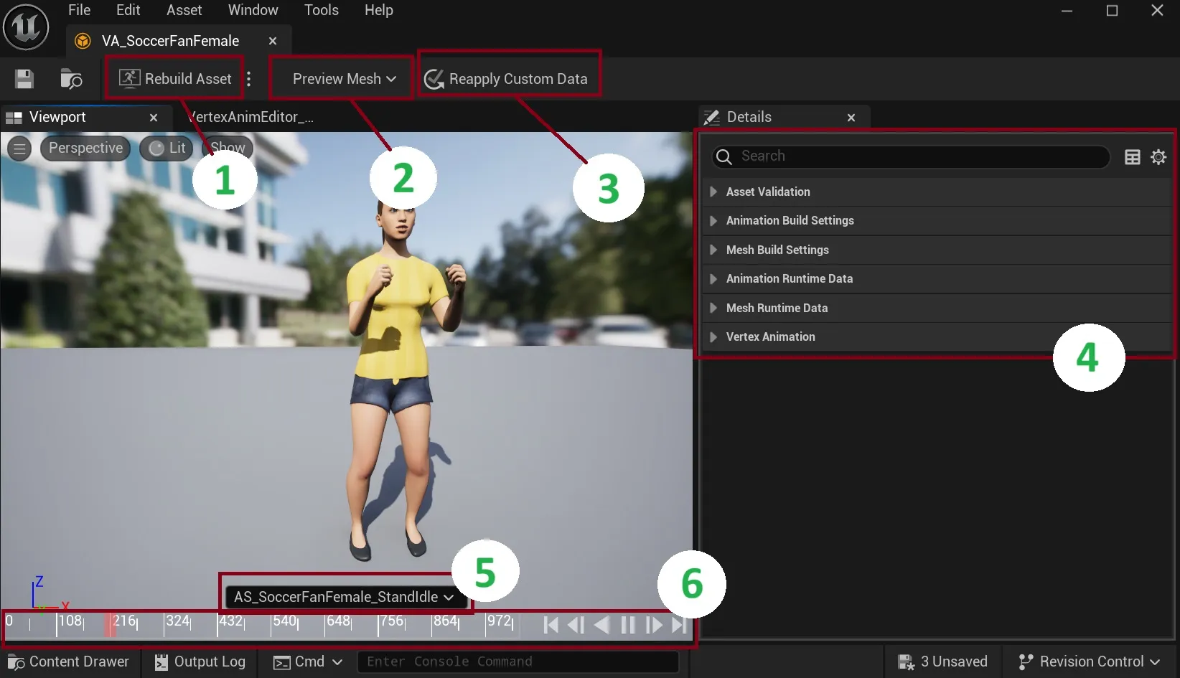1180x678 pixels.
Task: Save the VA_SoccerFanFemale asset
Action: click(x=24, y=79)
